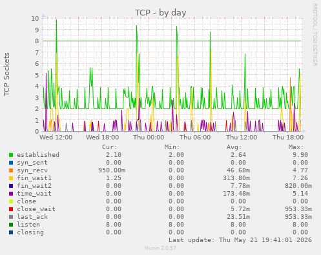321x255 pixels.
Task: Click the y-axis value 10
Action: (35, 18)
